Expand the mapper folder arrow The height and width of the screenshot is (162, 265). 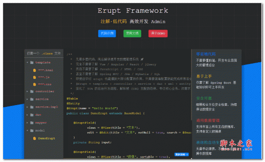[27, 123]
